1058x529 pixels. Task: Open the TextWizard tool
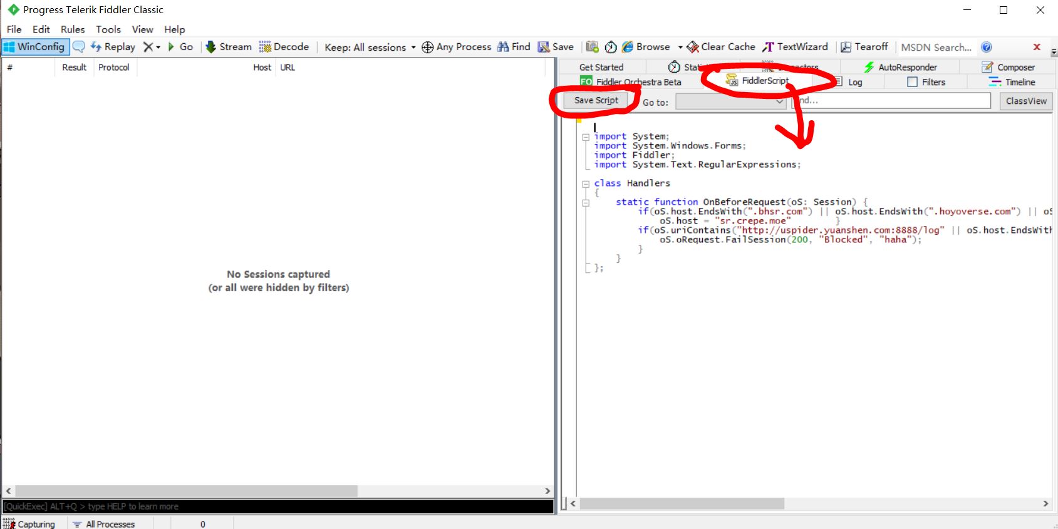point(796,47)
